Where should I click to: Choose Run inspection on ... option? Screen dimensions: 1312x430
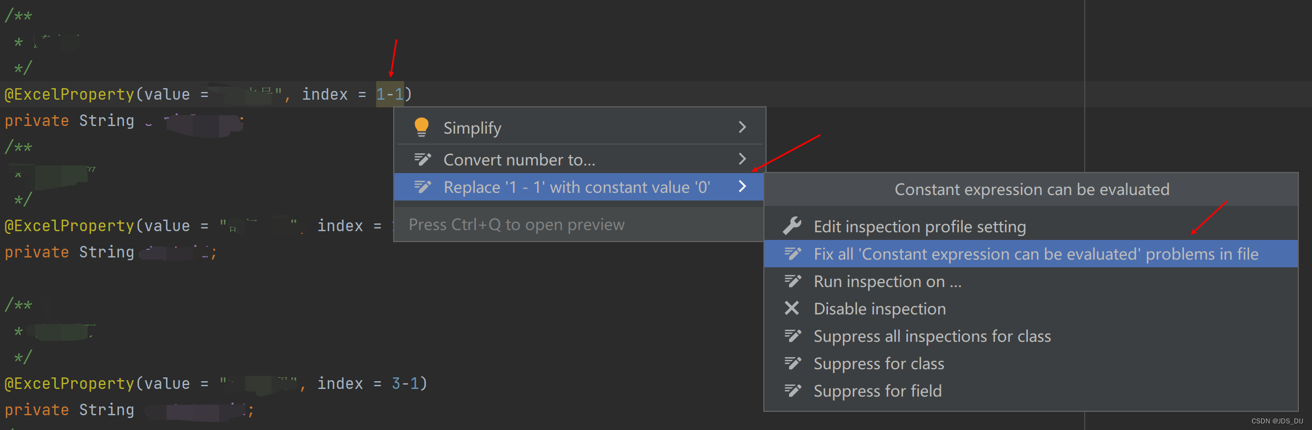[x=1031, y=281]
